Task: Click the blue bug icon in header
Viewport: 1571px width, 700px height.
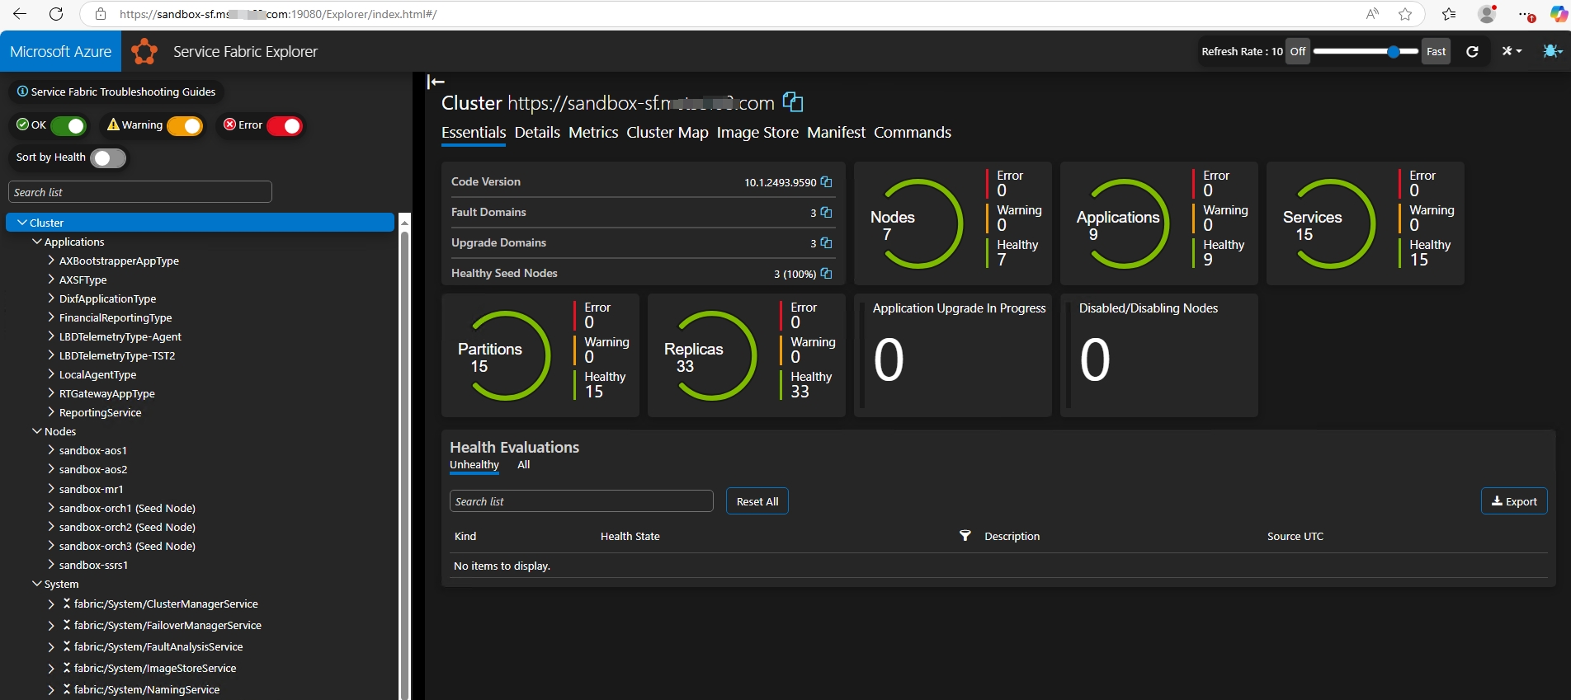Action: point(1552,51)
